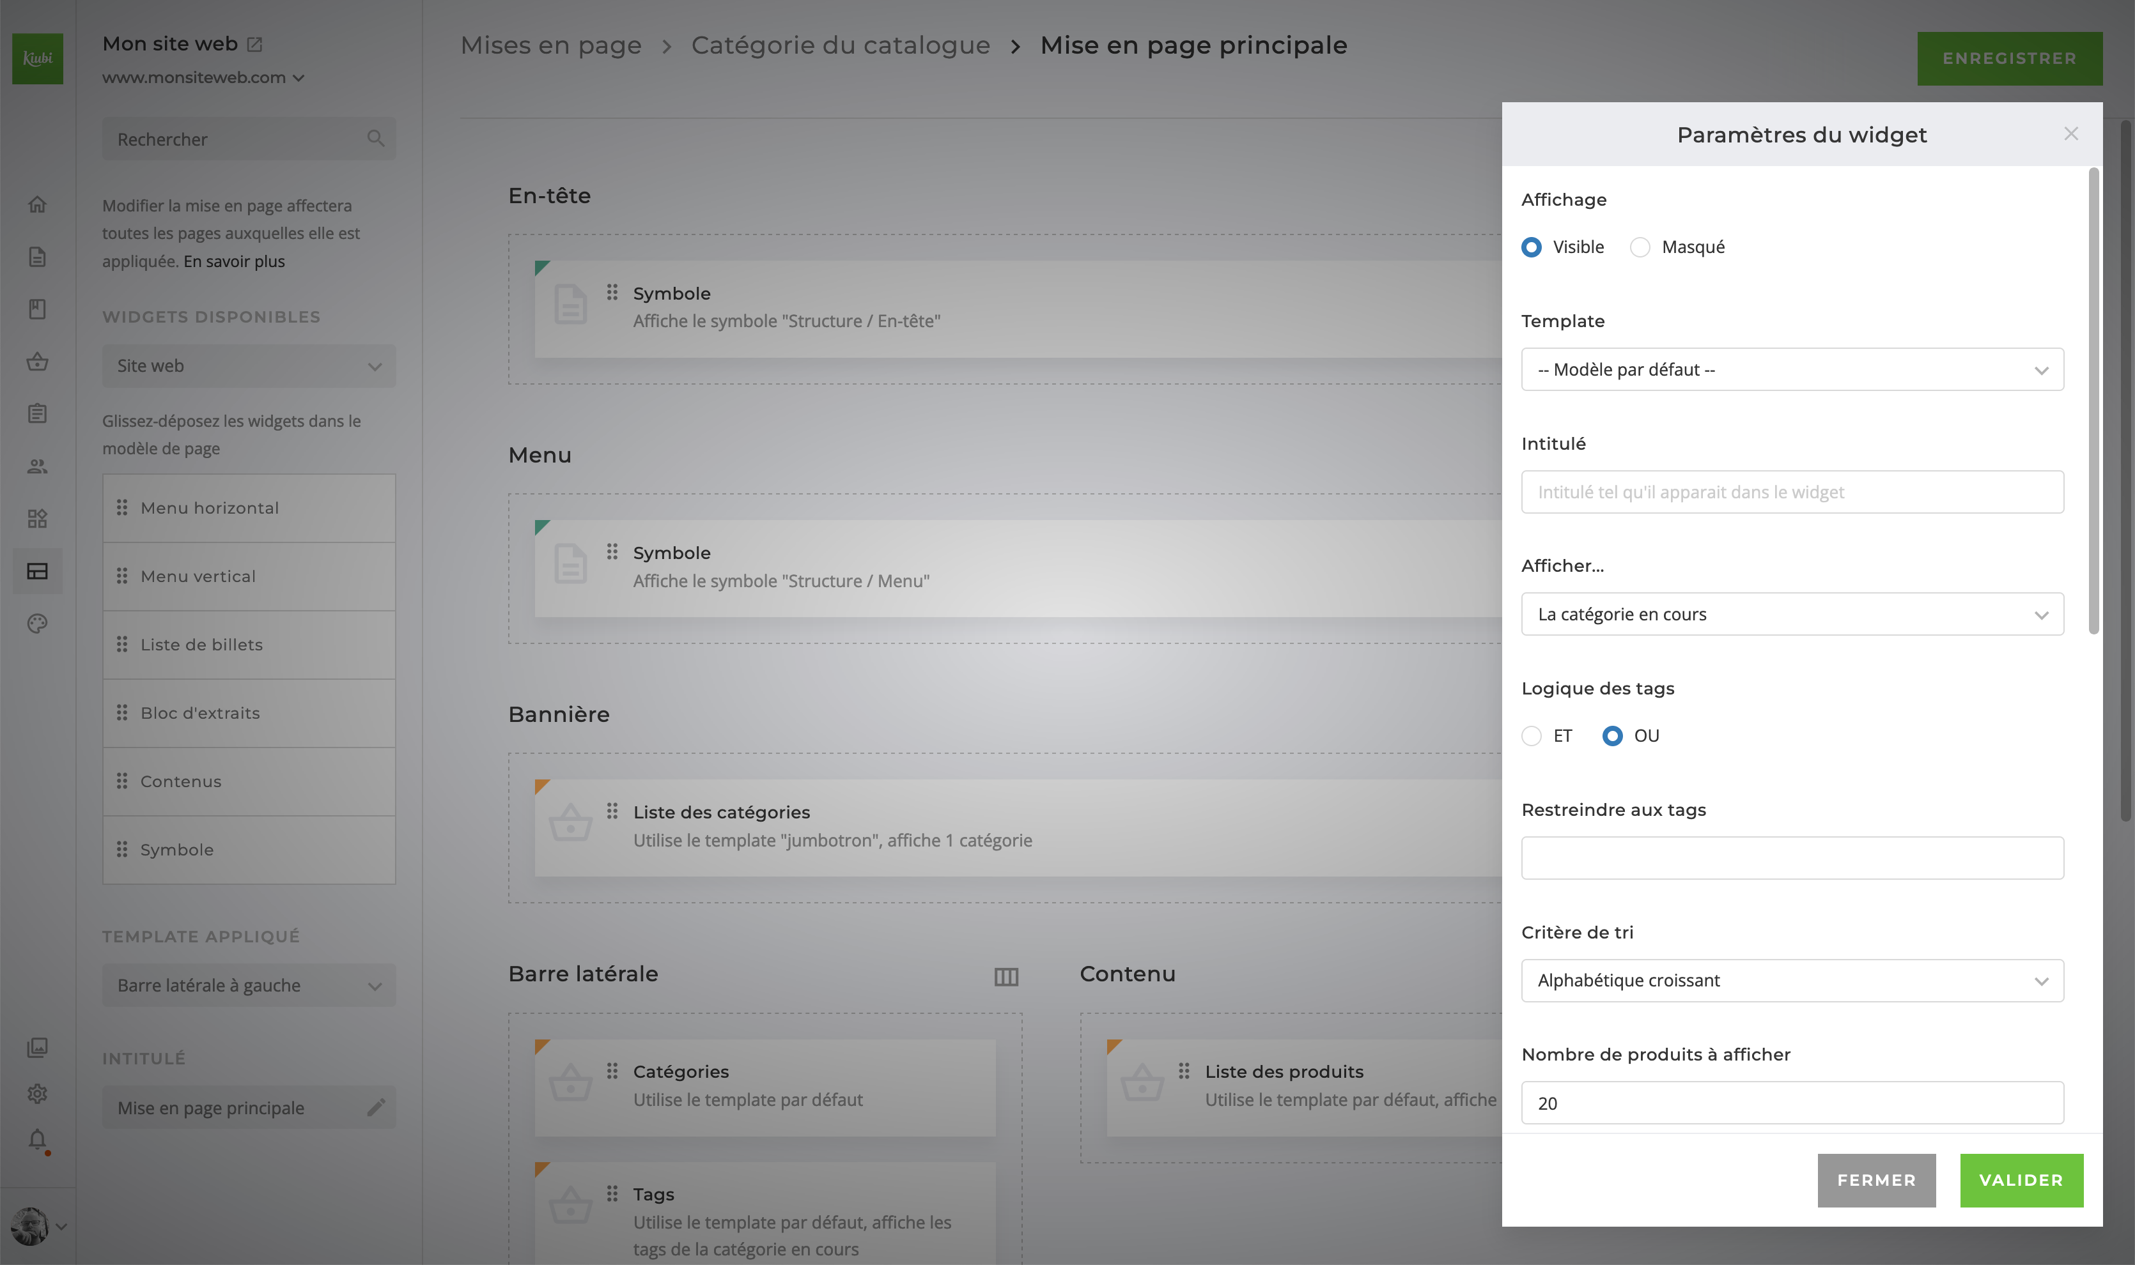This screenshot has width=2135, height=1265.
Task: Go to Catégorie du catalogue breadcrumb
Action: (841, 45)
